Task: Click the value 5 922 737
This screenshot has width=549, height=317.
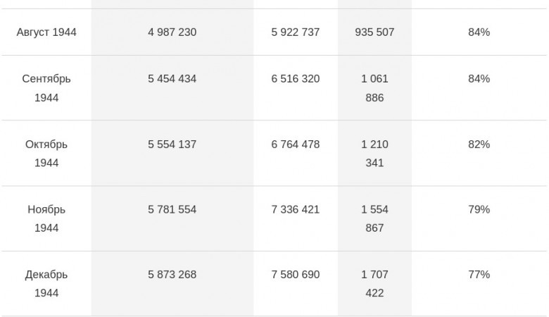Action: coord(295,32)
